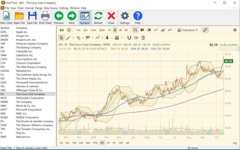This screenshot has height=150, width=240.
Task: Open the Indicators dropdown
Action: coord(187,30)
